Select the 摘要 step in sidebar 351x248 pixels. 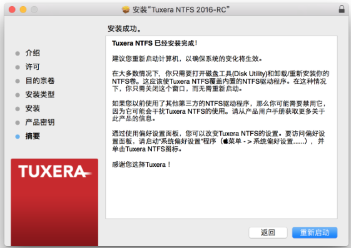pos(33,136)
